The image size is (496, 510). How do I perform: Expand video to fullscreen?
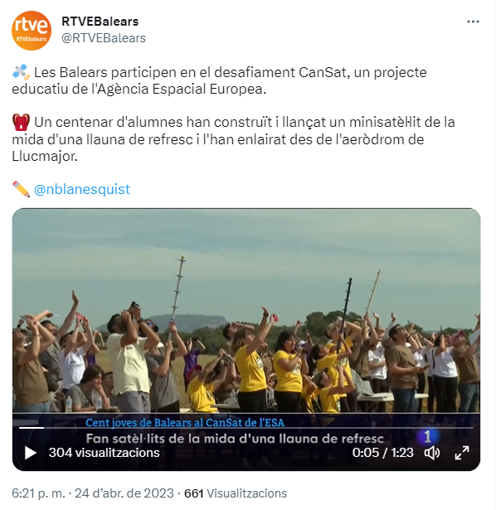point(462,453)
